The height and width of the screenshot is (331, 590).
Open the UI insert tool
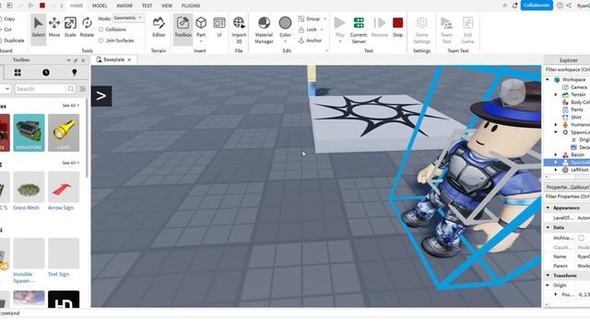click(x=219, y=27)
